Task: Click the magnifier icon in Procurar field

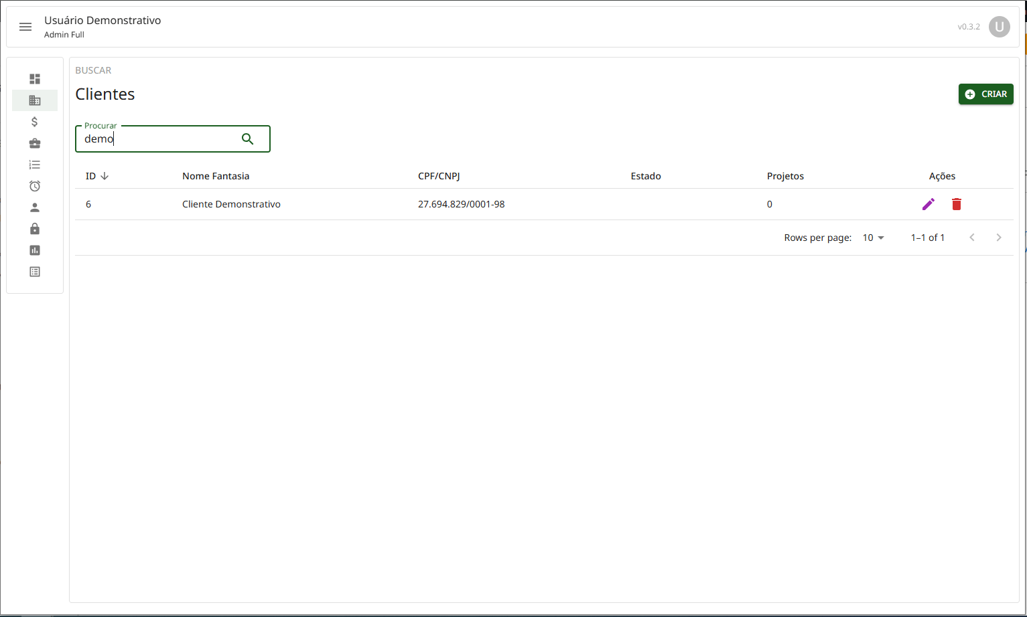Action: [x=247, y=139]
